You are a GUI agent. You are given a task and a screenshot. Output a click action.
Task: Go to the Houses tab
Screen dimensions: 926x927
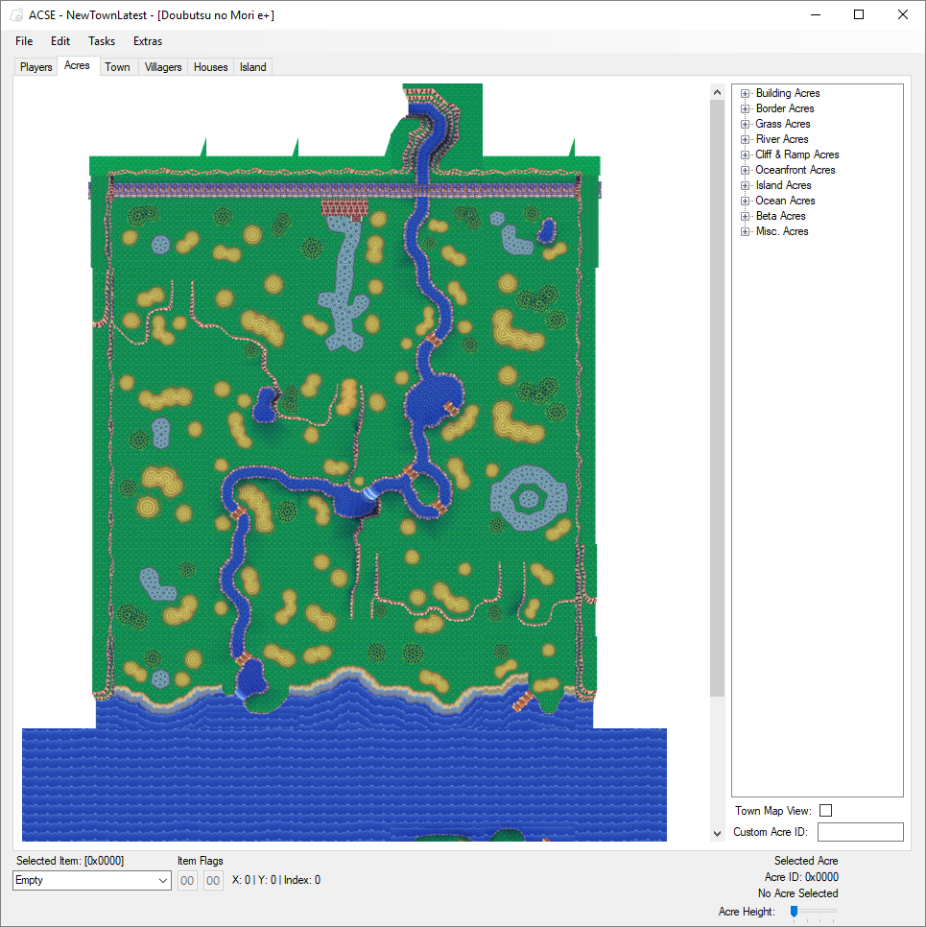click(210, 67)
